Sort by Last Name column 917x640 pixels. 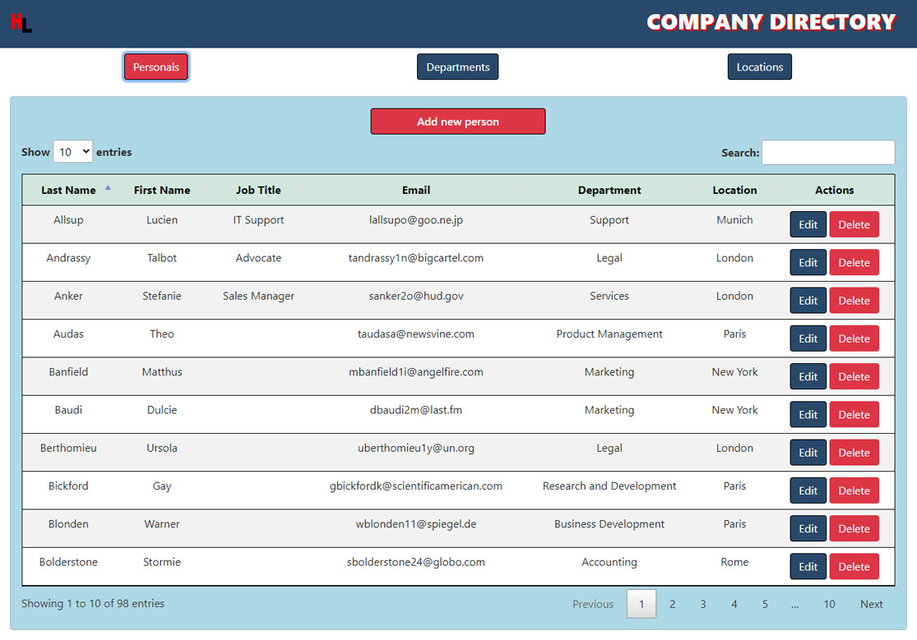point(68,190)
